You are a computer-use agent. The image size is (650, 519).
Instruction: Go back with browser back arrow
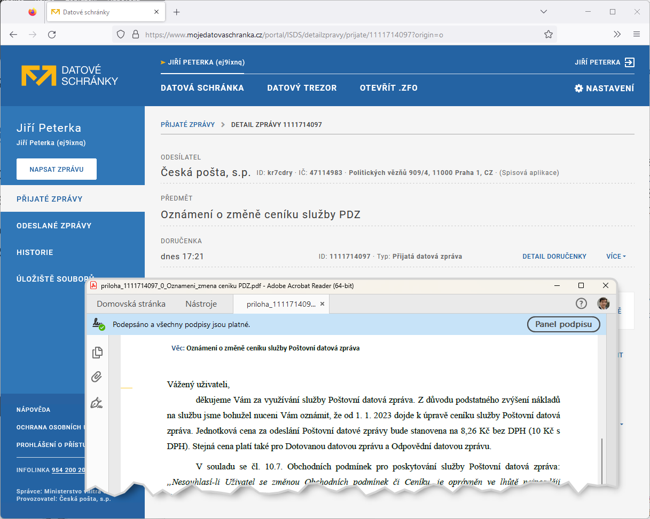(13, 34)
